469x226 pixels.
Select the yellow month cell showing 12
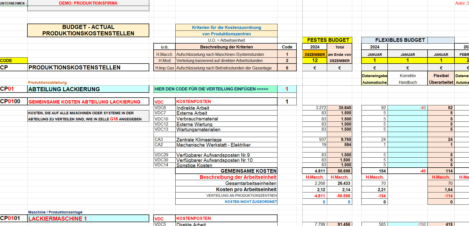tap(315, 60)
